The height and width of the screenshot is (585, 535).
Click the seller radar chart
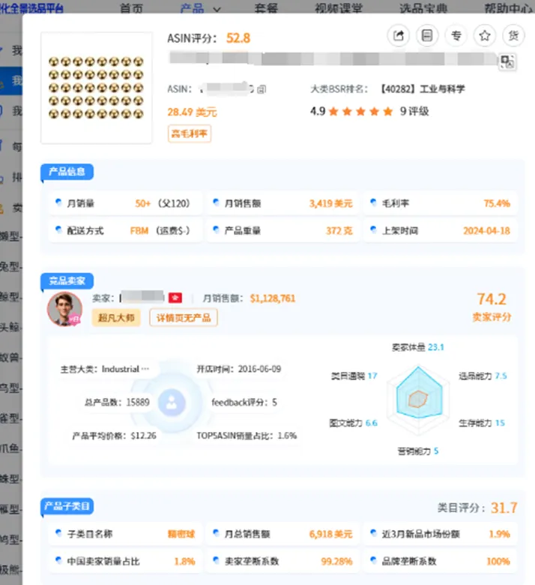pyautogui.click(x=418, y=399)
